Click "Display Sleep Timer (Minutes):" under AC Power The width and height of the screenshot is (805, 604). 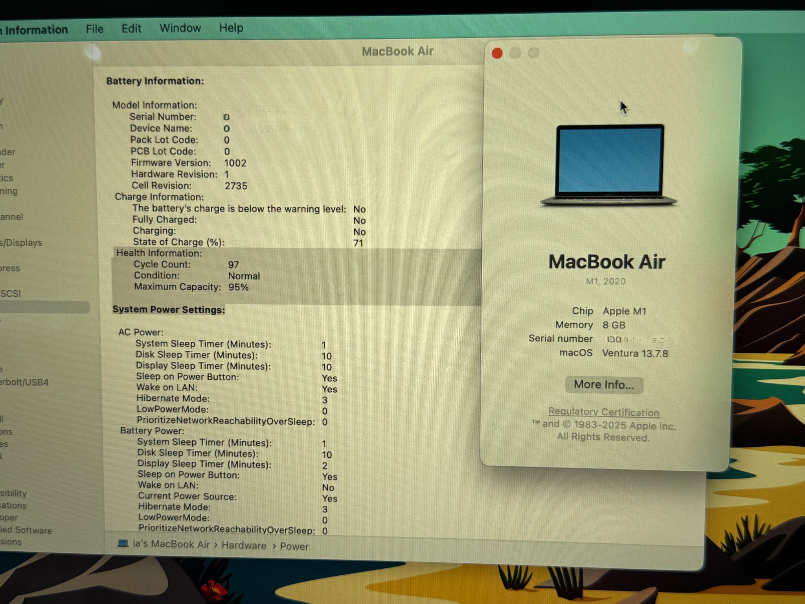tap(204, 366)
